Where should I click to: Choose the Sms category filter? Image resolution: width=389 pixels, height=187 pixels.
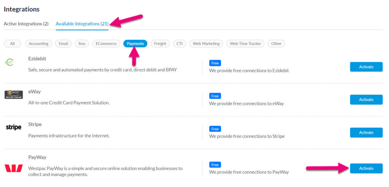[x=82, y=43]
